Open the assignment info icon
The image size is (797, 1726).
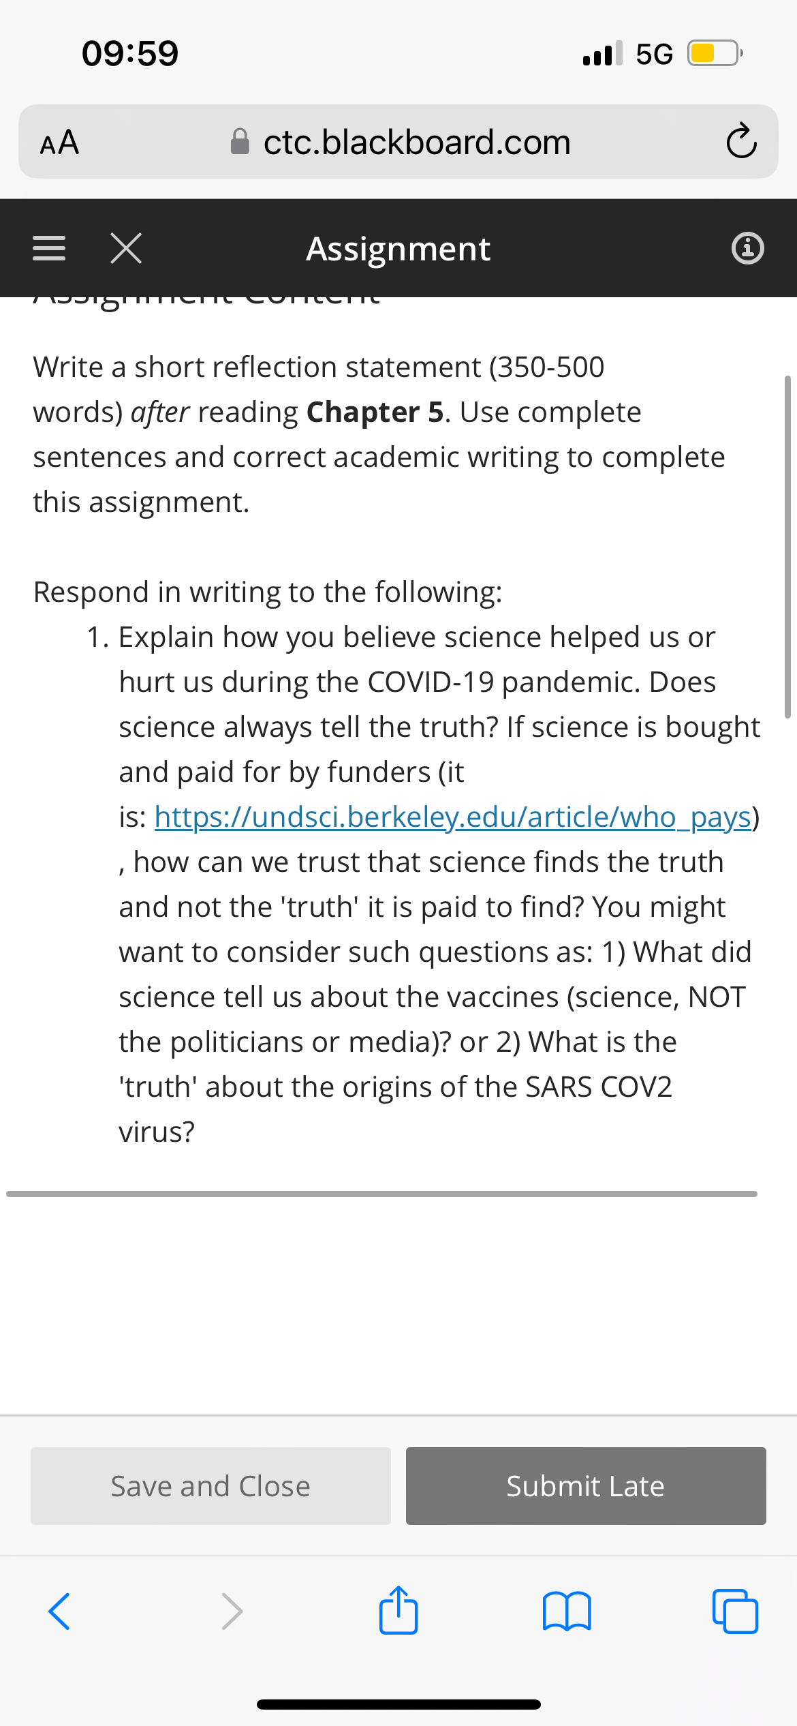pos(747,248)
